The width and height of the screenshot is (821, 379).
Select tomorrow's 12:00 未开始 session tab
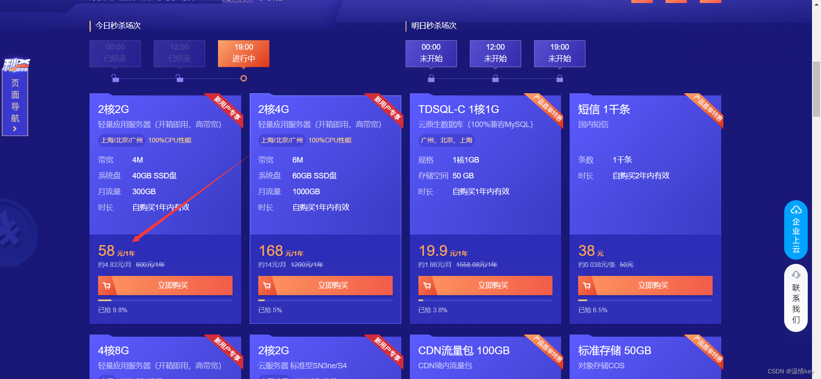click(x=496, y=53)
